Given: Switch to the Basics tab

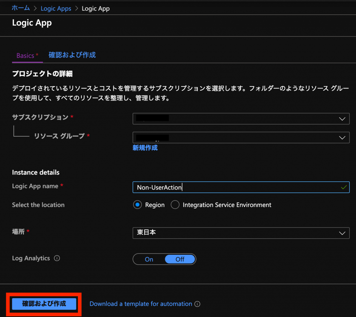Looking at the screenshot, I should coord(27,56).
